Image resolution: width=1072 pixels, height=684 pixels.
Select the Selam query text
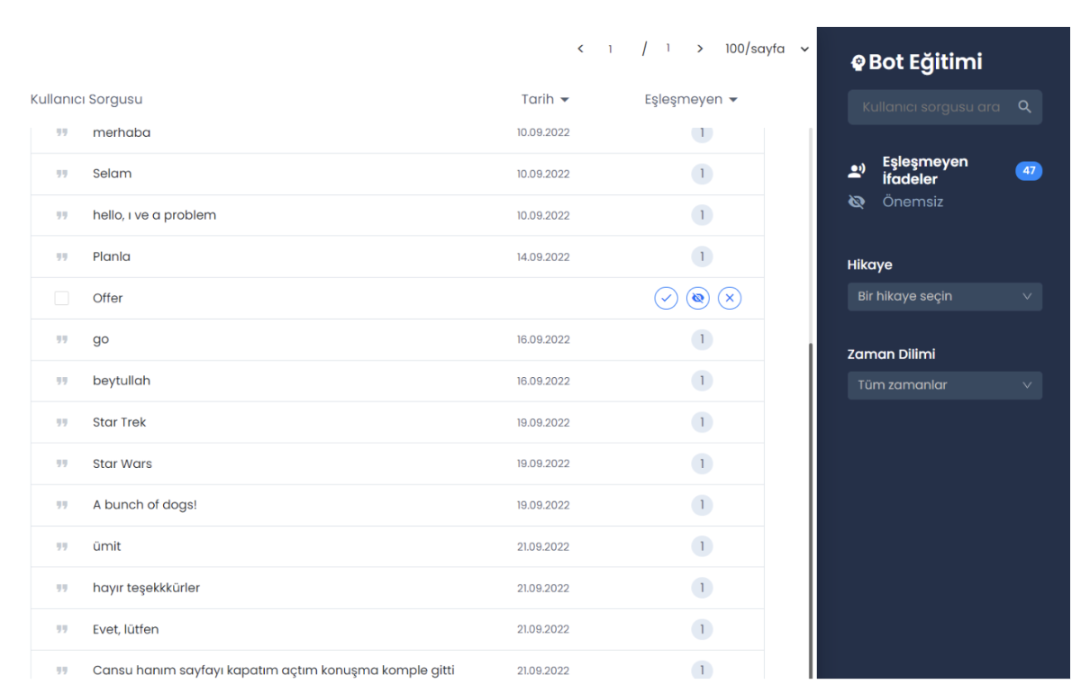pyautogui.click(x=112, y=174)
